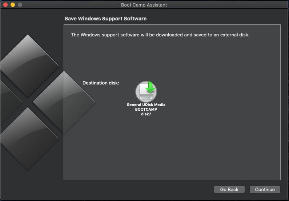This screenshot has width=289, height=201.
Task: Click the right diamond of Boot Camp logo
Action: pos(64,102)
